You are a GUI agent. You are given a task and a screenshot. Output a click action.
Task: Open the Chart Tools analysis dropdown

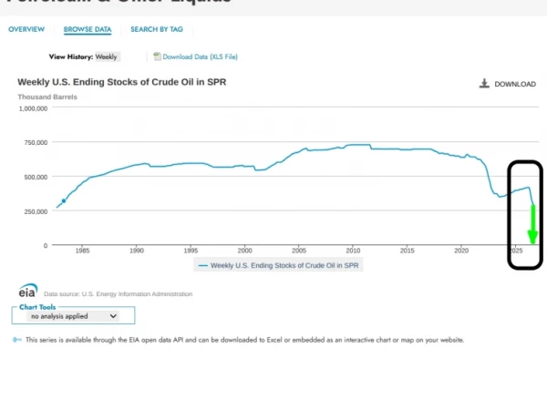74,316
